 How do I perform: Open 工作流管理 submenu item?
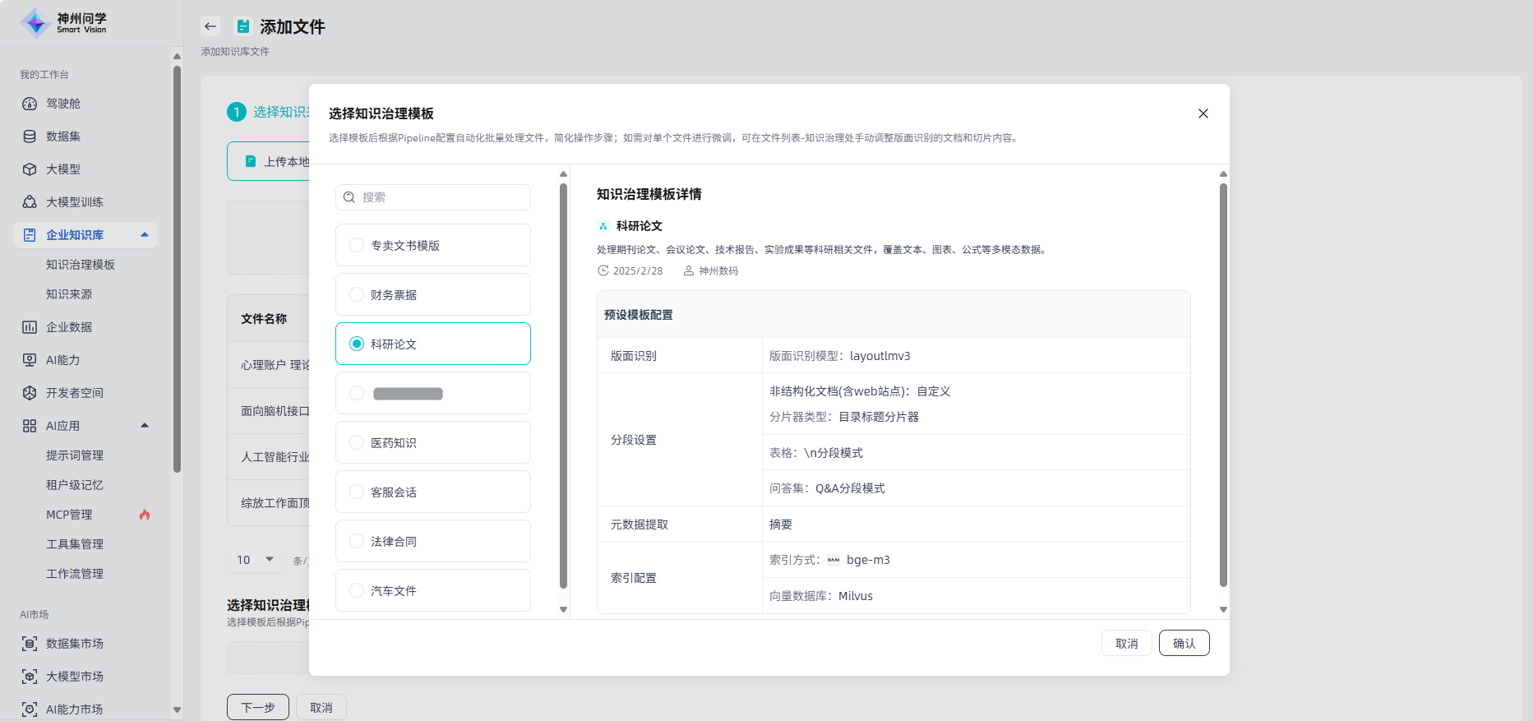tap(75, 574)
